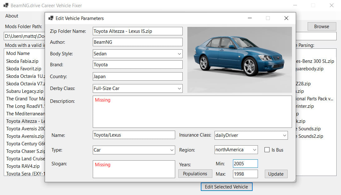Select Toyota Avensis.zip in mod list
This screenshot has width=341, height=195.
coord(25,136)
